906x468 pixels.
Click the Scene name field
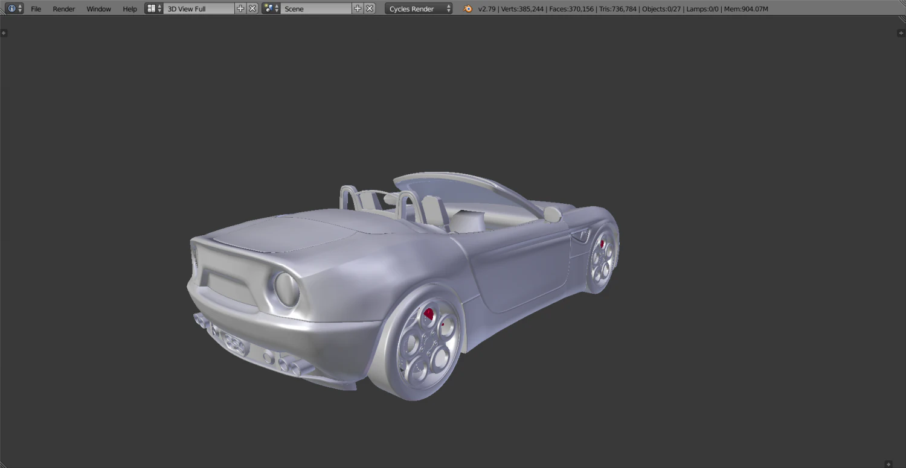[x=316, y=9]
